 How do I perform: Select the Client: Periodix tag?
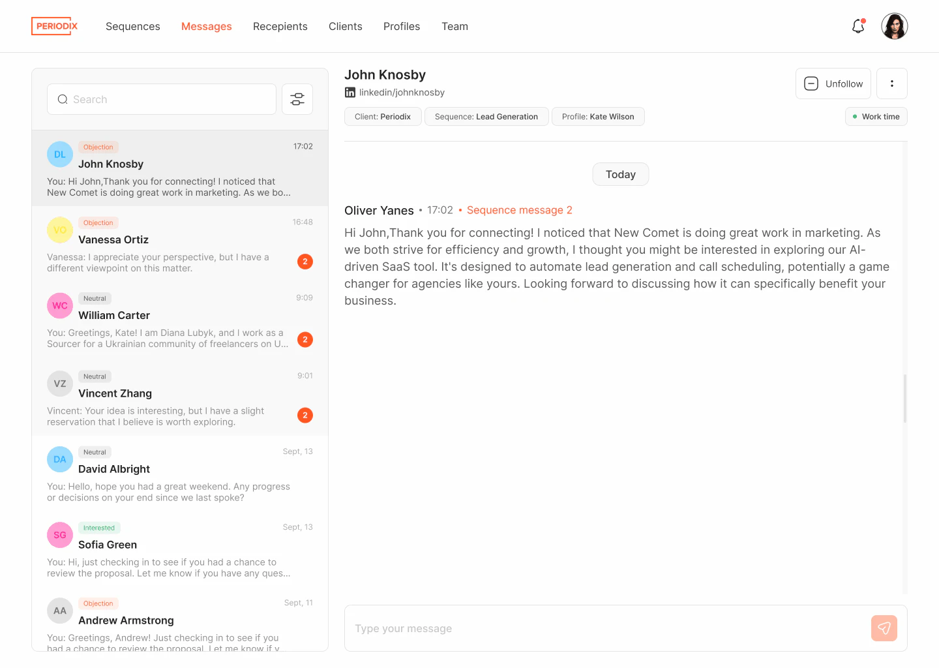coord(383,117)
